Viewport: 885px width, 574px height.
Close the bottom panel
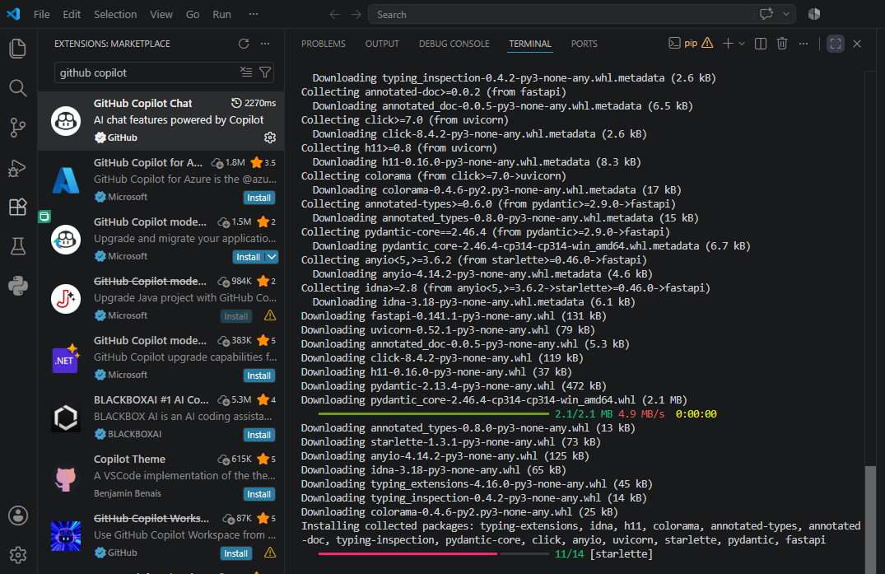pyautogui.click(x=857, y=44)
